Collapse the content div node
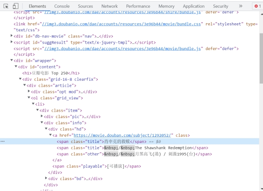This screenshot has height=191, width=263. [16, 66]
